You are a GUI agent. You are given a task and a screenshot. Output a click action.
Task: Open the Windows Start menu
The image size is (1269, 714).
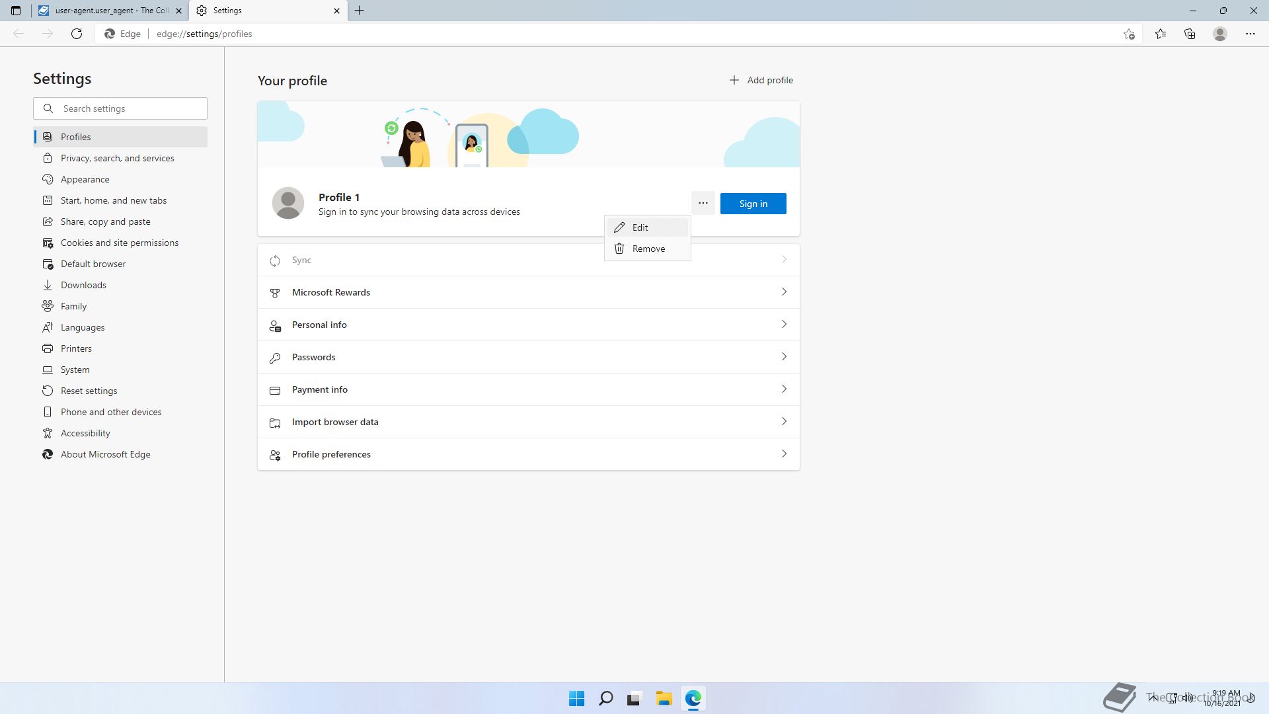(x=576, y=699)
